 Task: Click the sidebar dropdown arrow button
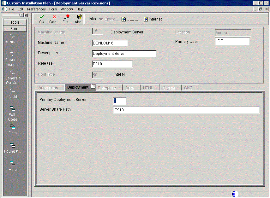22,15
